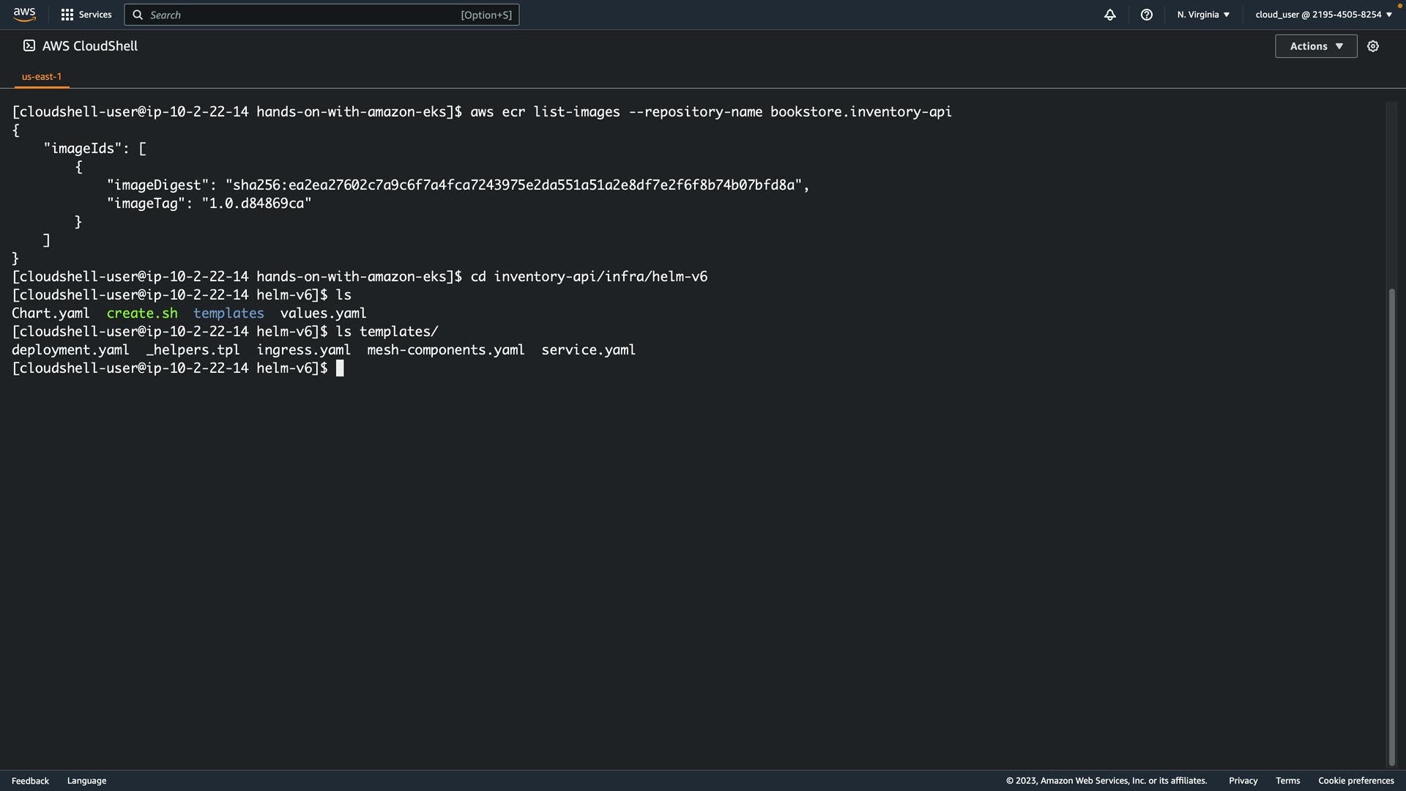Click the terminal vertical scrollbar
The width and height of the screenshot is (1406, 791).
point(1392,527)
